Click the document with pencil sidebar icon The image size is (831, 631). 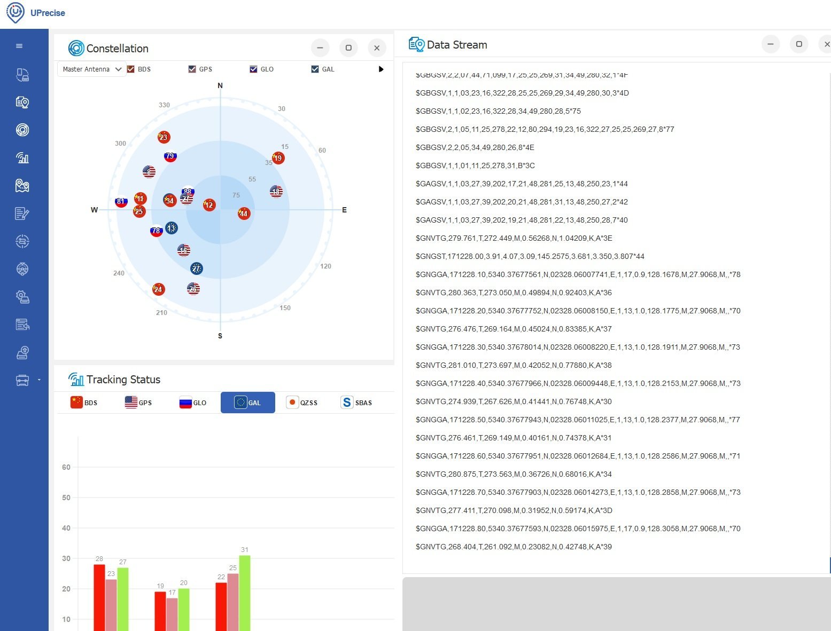tap(22, 214)
